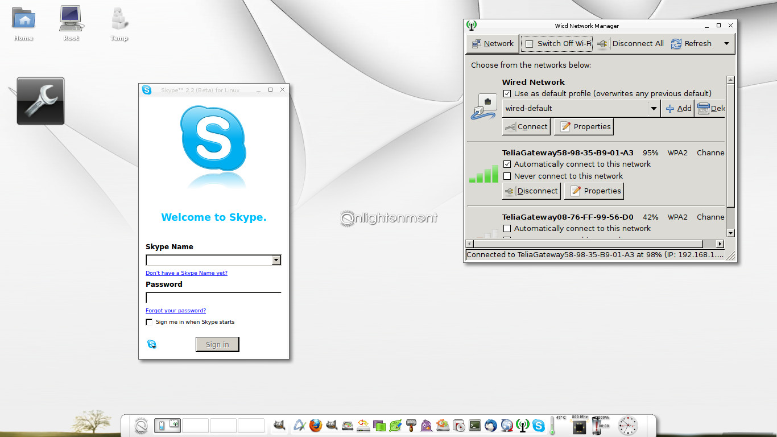
Task: Open the Network menu in Wicd
Action: 493,43
